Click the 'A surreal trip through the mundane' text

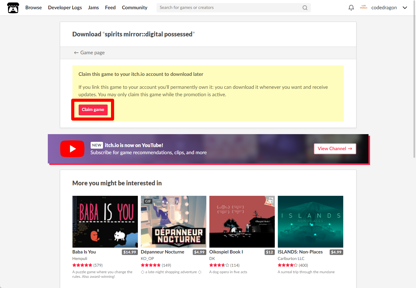(306, 272)
